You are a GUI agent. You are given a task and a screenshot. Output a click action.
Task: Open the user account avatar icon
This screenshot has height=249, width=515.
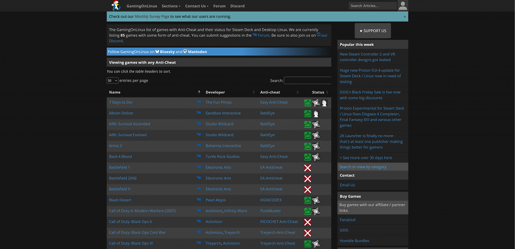(403, 6)
